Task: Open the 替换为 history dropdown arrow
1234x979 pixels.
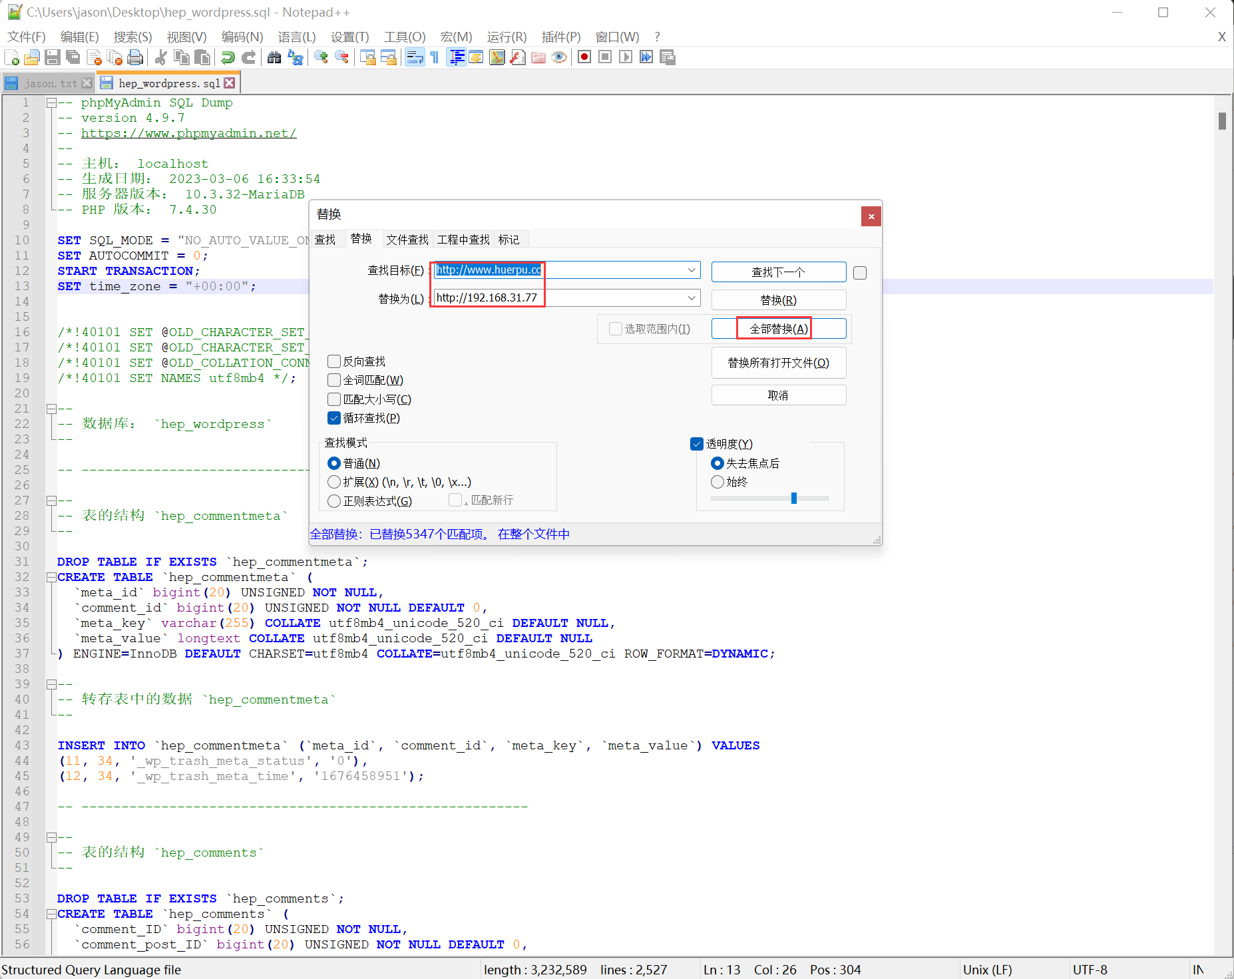Action: click(692, 298)
